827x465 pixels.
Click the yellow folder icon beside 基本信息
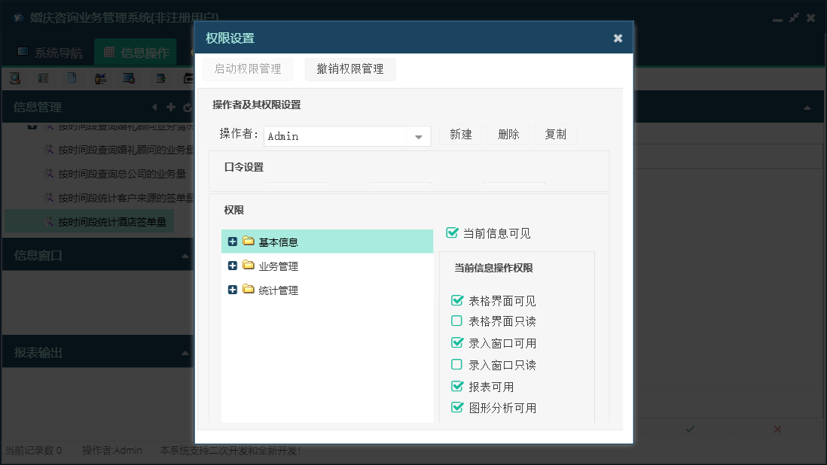click(x=249, y=242)
